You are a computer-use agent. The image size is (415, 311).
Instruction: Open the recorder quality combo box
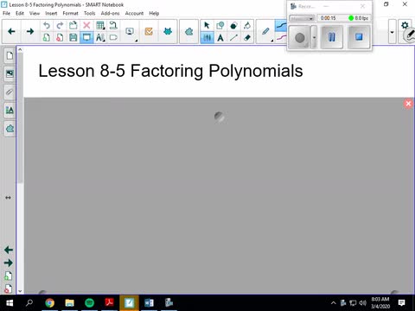click(x=302, y=18)
